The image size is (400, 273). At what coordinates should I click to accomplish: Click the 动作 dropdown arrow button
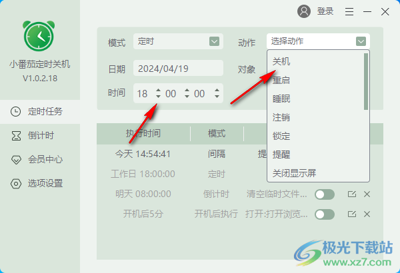(361, 41)
